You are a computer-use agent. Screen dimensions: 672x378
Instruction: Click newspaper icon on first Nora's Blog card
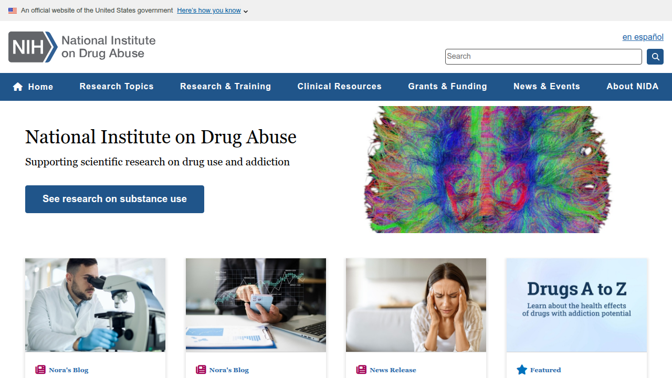click(40, 370)
